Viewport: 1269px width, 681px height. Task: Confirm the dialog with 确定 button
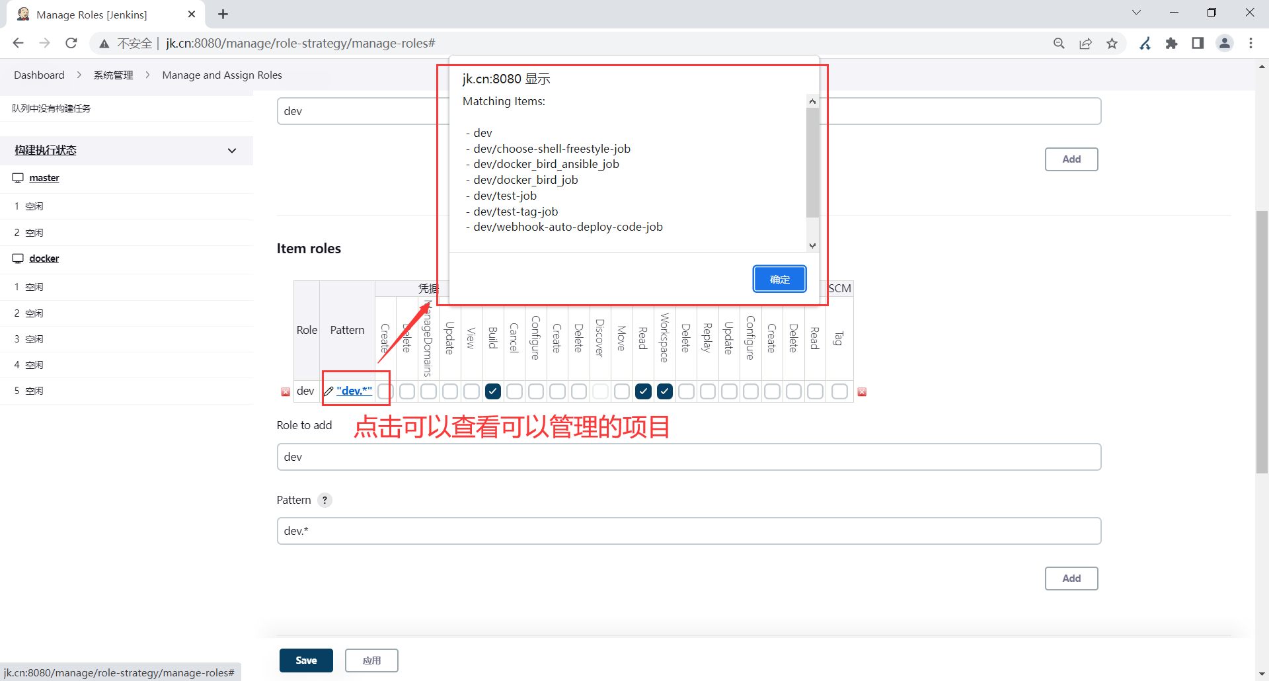coord(780,279)
